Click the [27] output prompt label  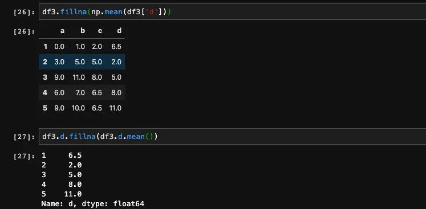click(24, 156)
